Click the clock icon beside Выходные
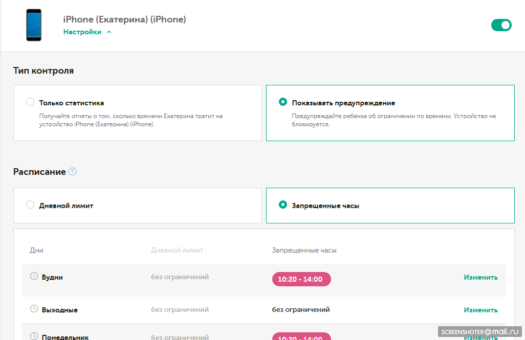This screenshot has width=525, height=340. click(x=34, y=309)
